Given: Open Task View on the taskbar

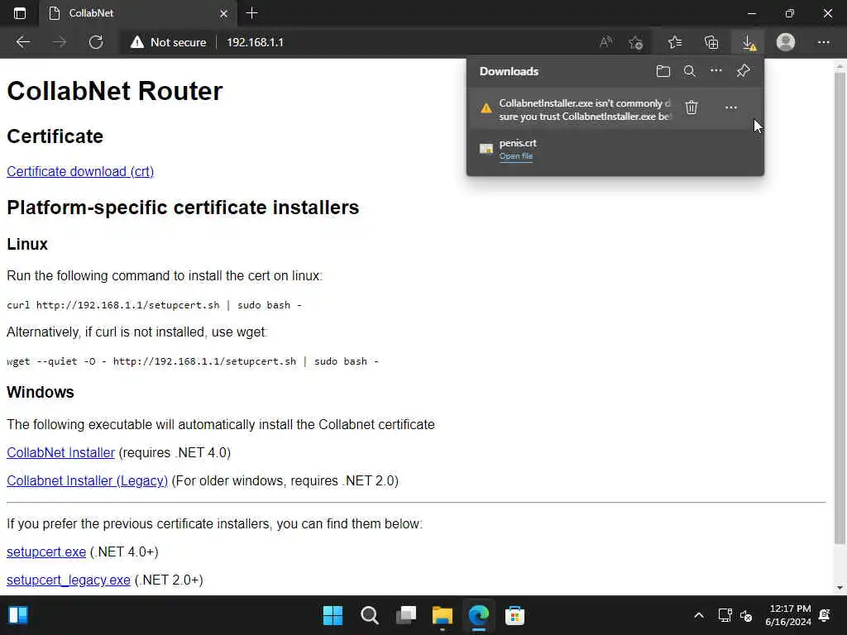Looking at the screenshot, I should (x=405, y=615).
